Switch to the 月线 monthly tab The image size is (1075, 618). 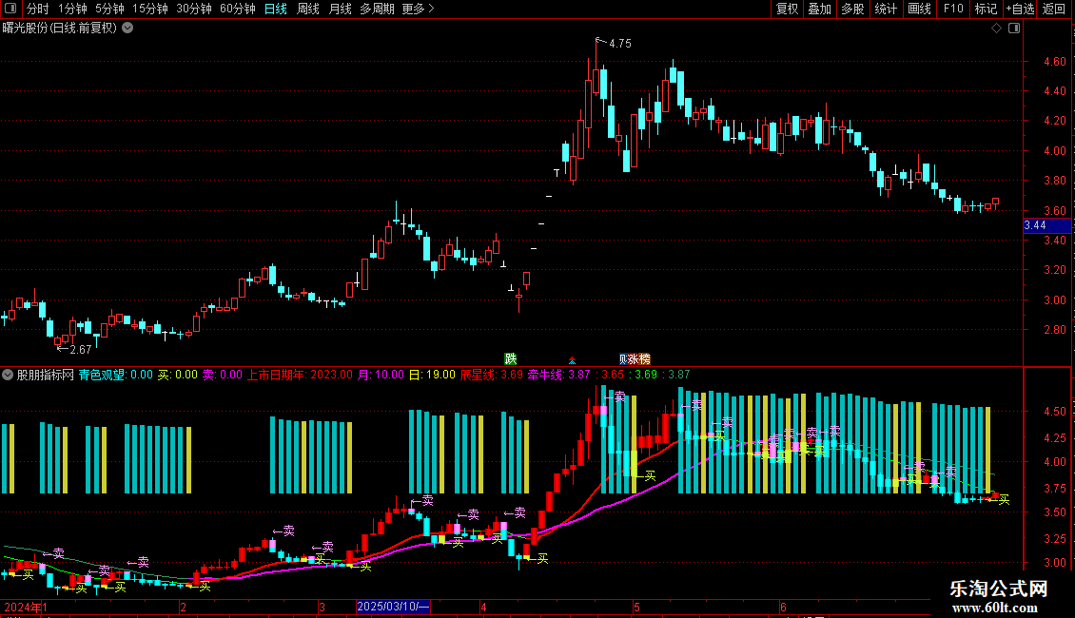(x=340, y=9)
